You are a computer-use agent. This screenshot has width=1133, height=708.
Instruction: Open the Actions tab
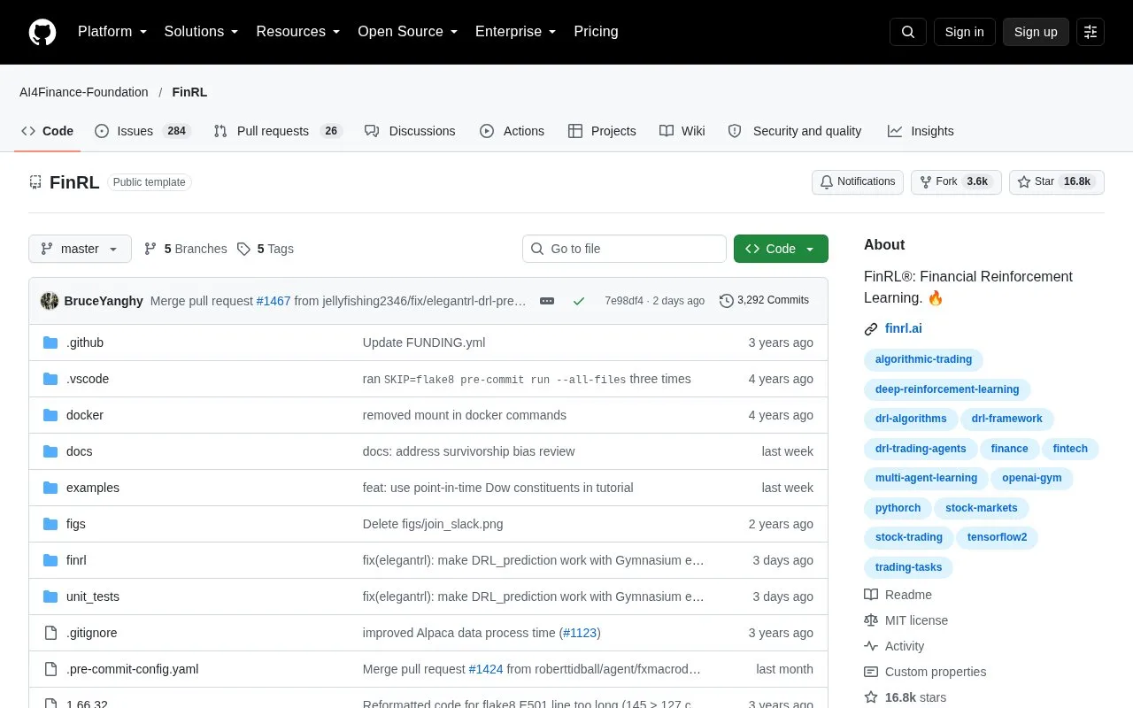512,131
